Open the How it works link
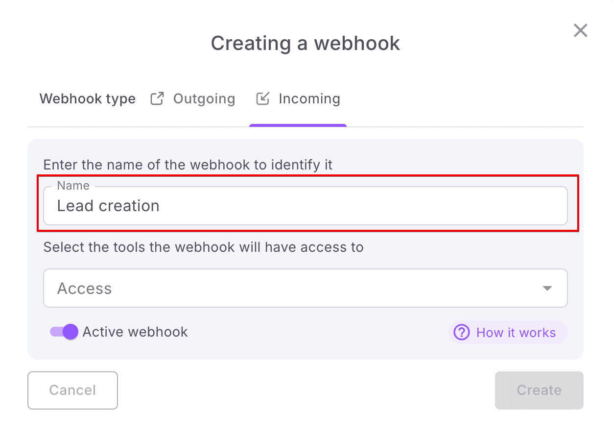This screenshot has width=612, height=436. (516, 333)
